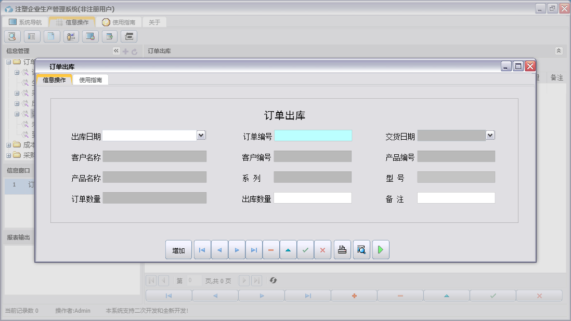
Task: Open the 交货日期 date dropdown
Action: pos(489,135)
